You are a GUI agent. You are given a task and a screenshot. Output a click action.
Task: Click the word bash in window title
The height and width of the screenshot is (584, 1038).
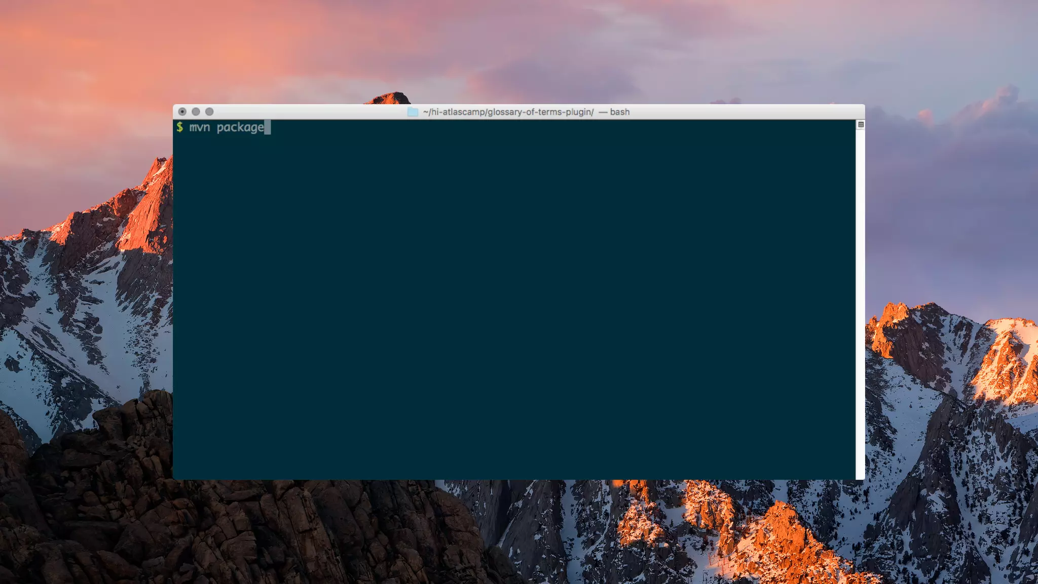coord(619,112)
